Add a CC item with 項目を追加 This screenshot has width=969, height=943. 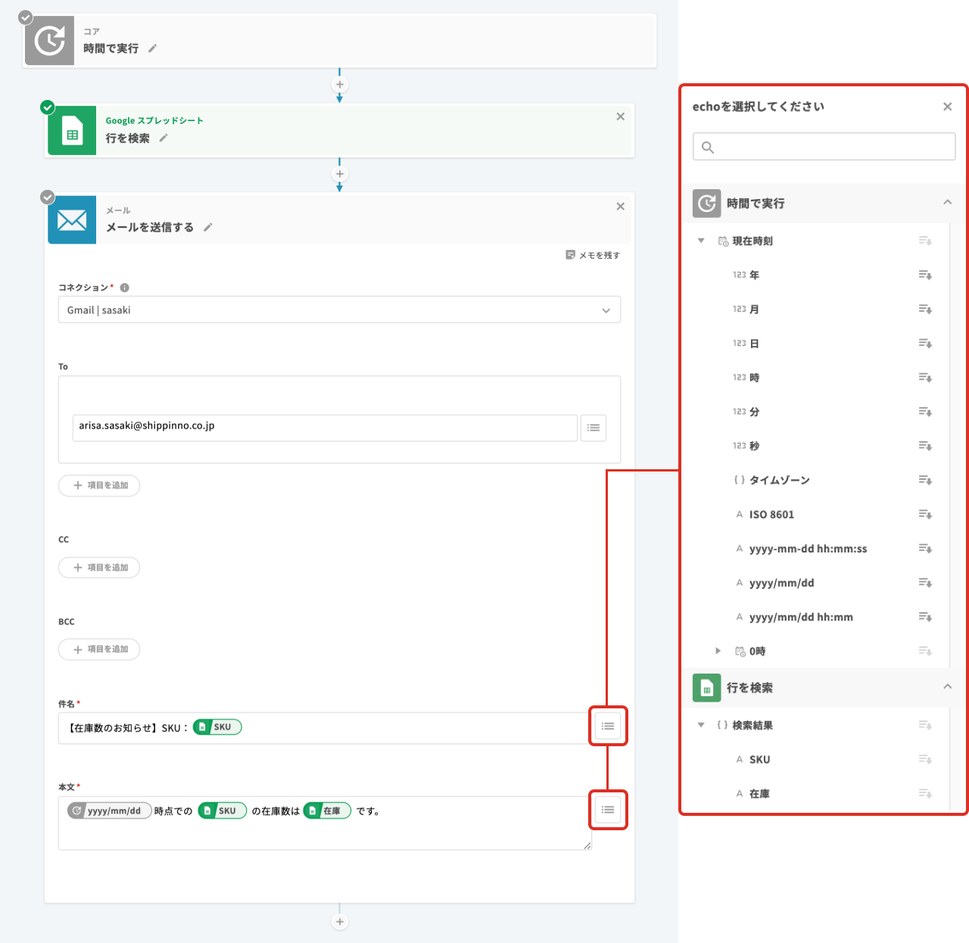[99, 568]
